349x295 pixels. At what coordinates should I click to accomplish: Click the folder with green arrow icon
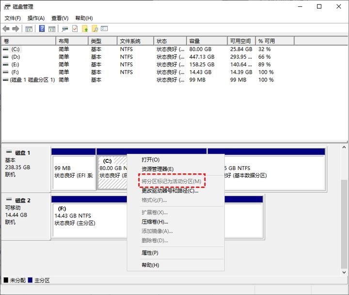click(85, 29)
